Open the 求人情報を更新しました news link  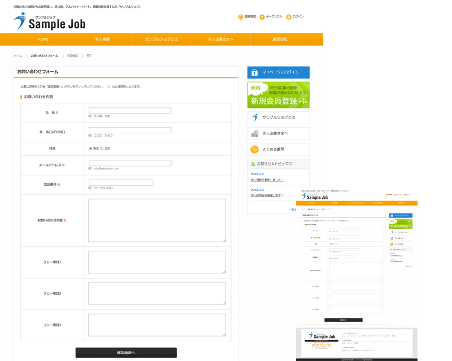[267, 180]
